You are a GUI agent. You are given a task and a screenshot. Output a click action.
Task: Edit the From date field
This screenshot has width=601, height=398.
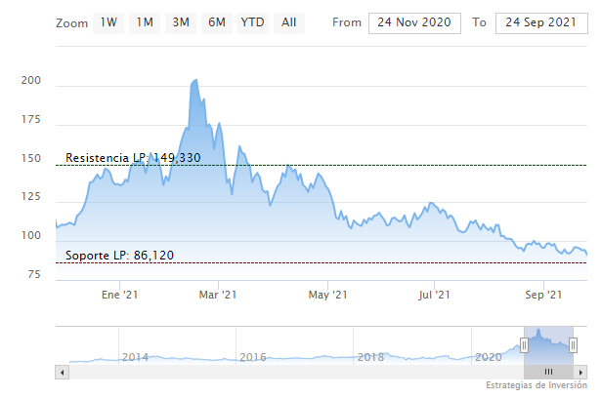point(415,22)
